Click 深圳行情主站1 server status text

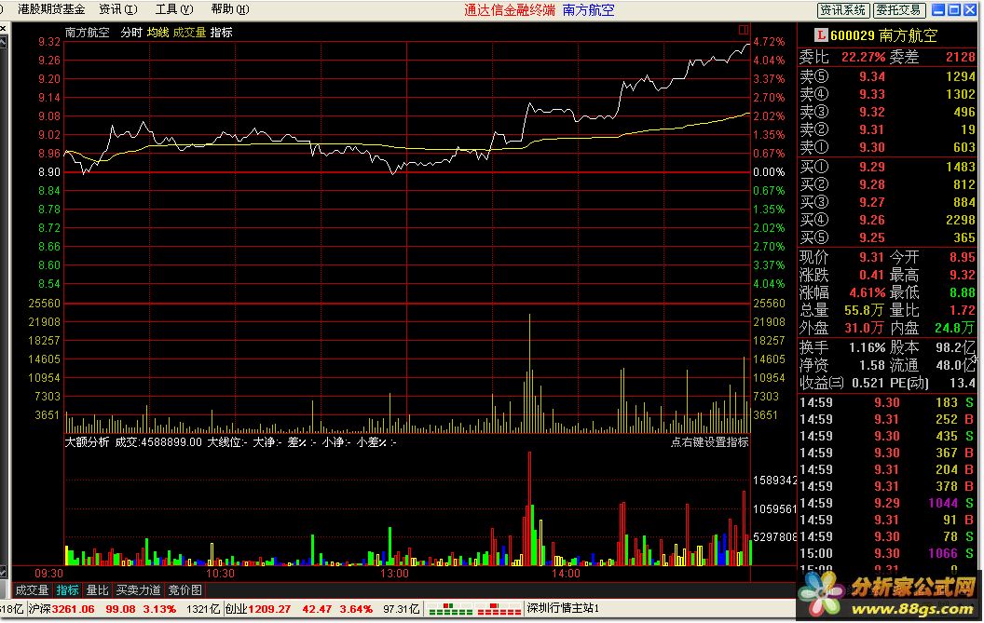click(x=563, y=609)
